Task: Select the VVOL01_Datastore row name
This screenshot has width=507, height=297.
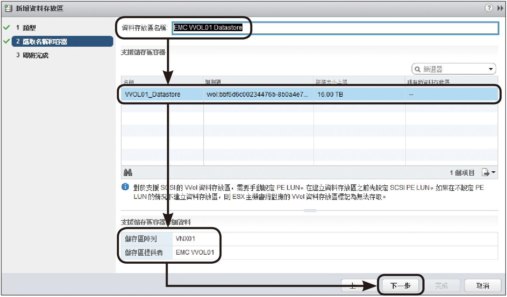Action: pyautogui.click(x=153, y=95)
